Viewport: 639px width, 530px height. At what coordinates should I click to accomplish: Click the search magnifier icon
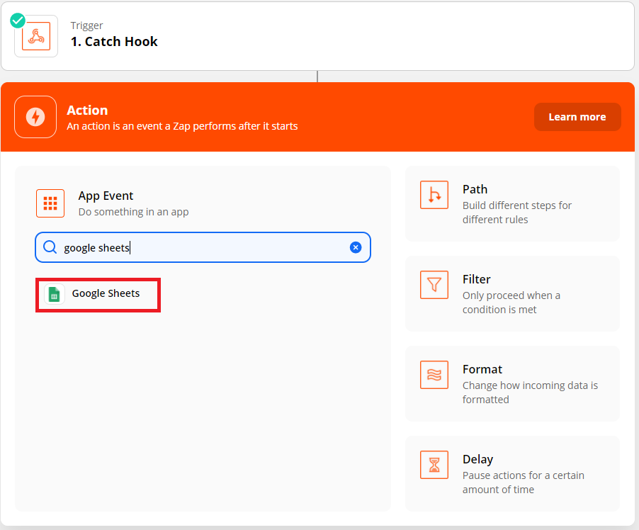pyautogui.click(x=50, y=247)
